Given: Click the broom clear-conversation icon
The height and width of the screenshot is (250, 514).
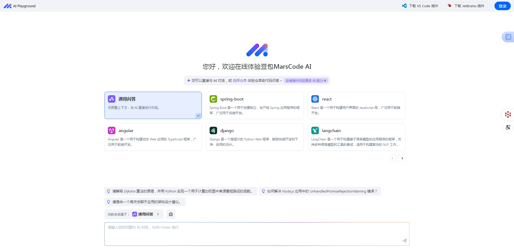Looking at the screenshot, I should (171, 214).
